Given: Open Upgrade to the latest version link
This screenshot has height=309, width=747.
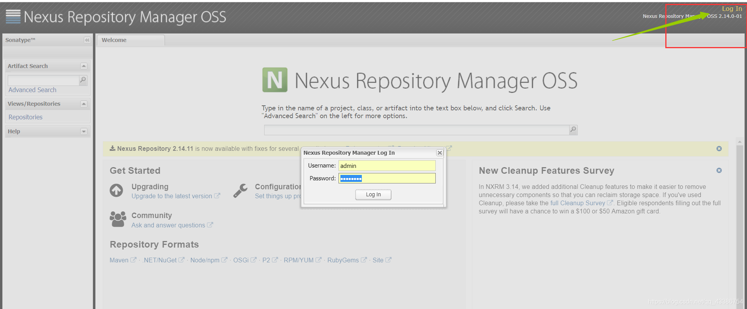Looking at the screenshot, I should [x=172, y=196].
